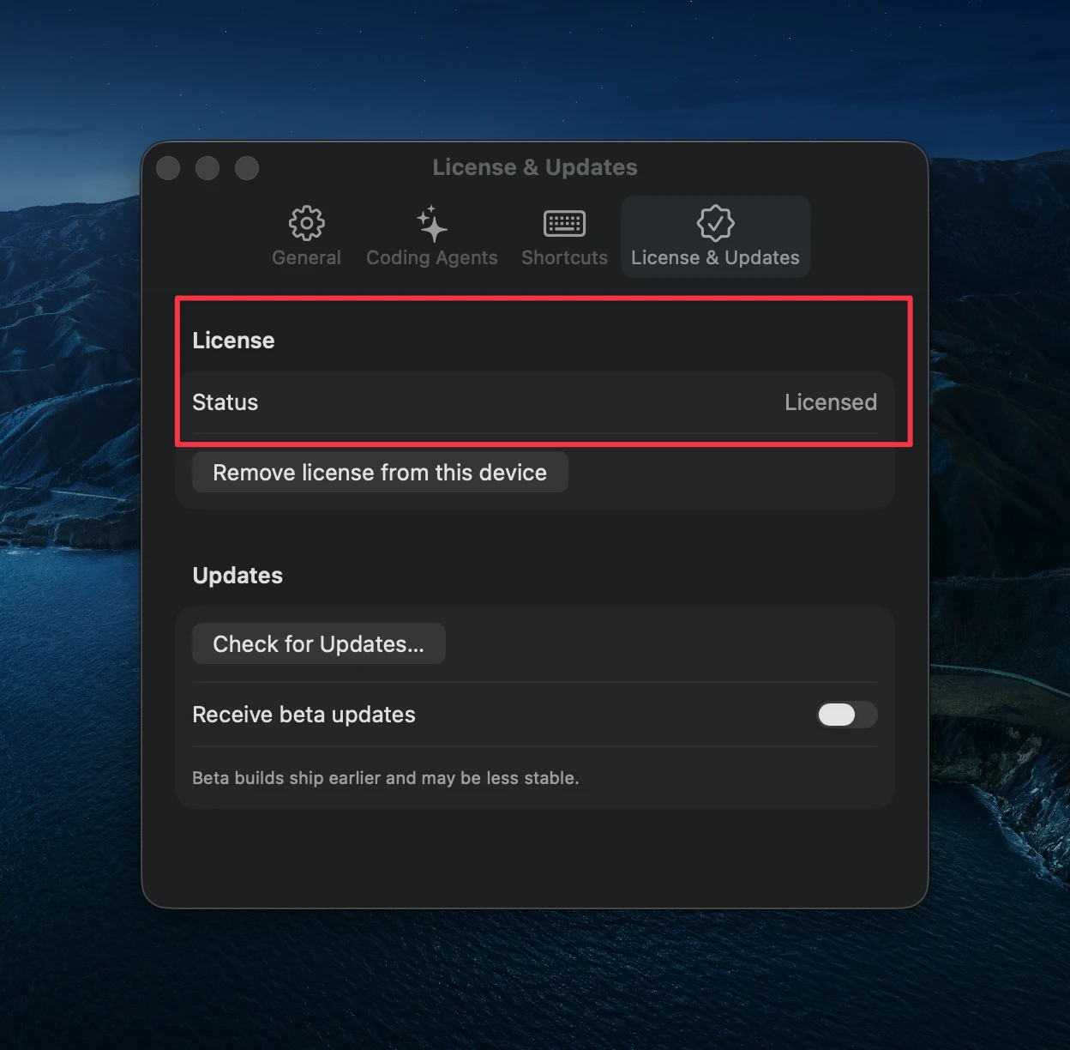The width and height of the screenshot is (1070, 1050).
Task: Click the Licensed status value
Action: click(830, 402)
